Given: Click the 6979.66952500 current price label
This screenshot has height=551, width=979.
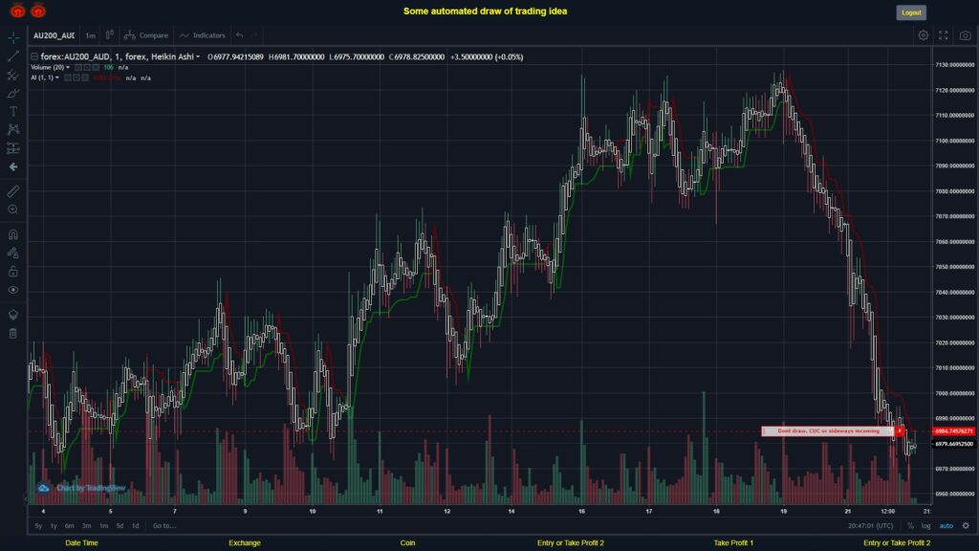Looking at the screenshot, I should [953, 444].
